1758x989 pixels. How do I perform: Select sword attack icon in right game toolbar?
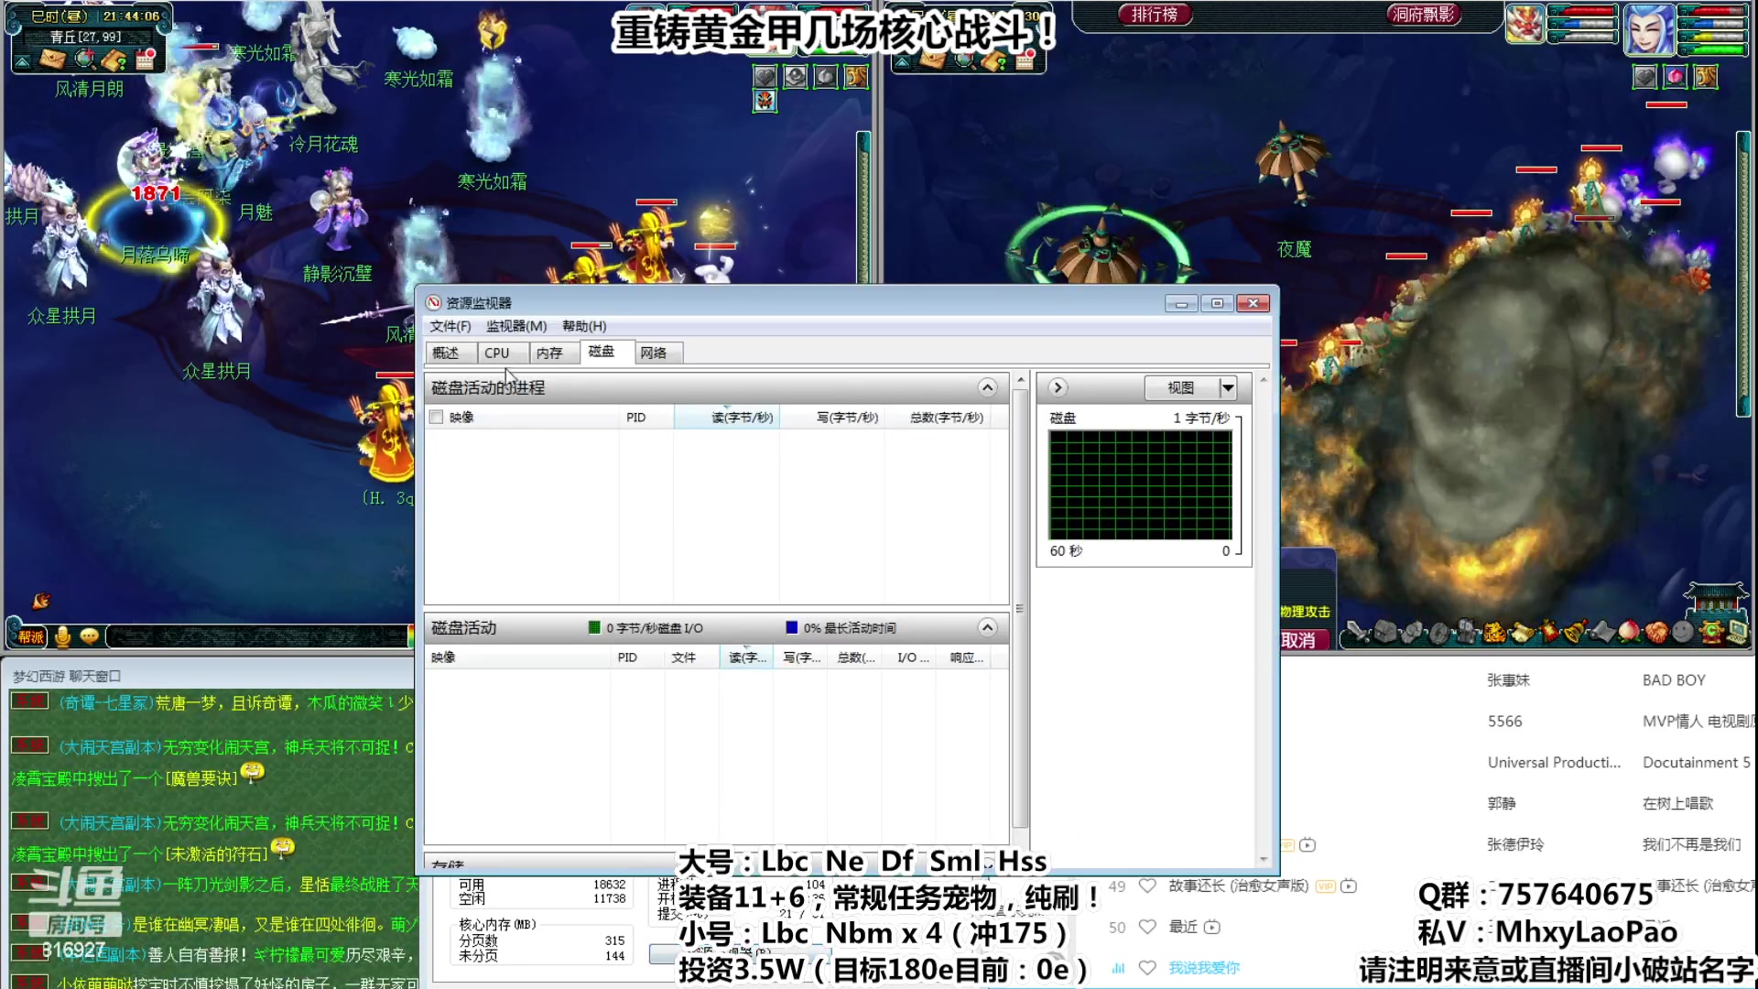coord(1358,632)
